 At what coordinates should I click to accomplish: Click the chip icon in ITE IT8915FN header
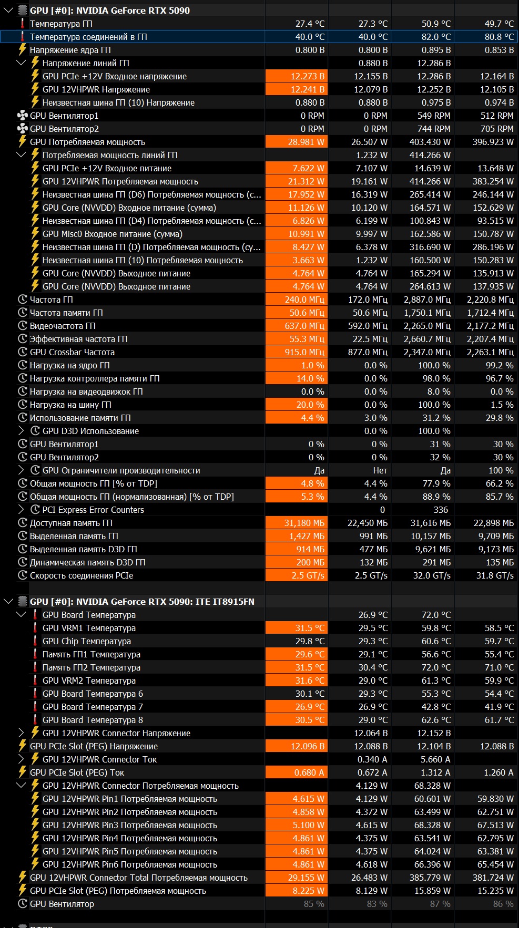(22, 601)
